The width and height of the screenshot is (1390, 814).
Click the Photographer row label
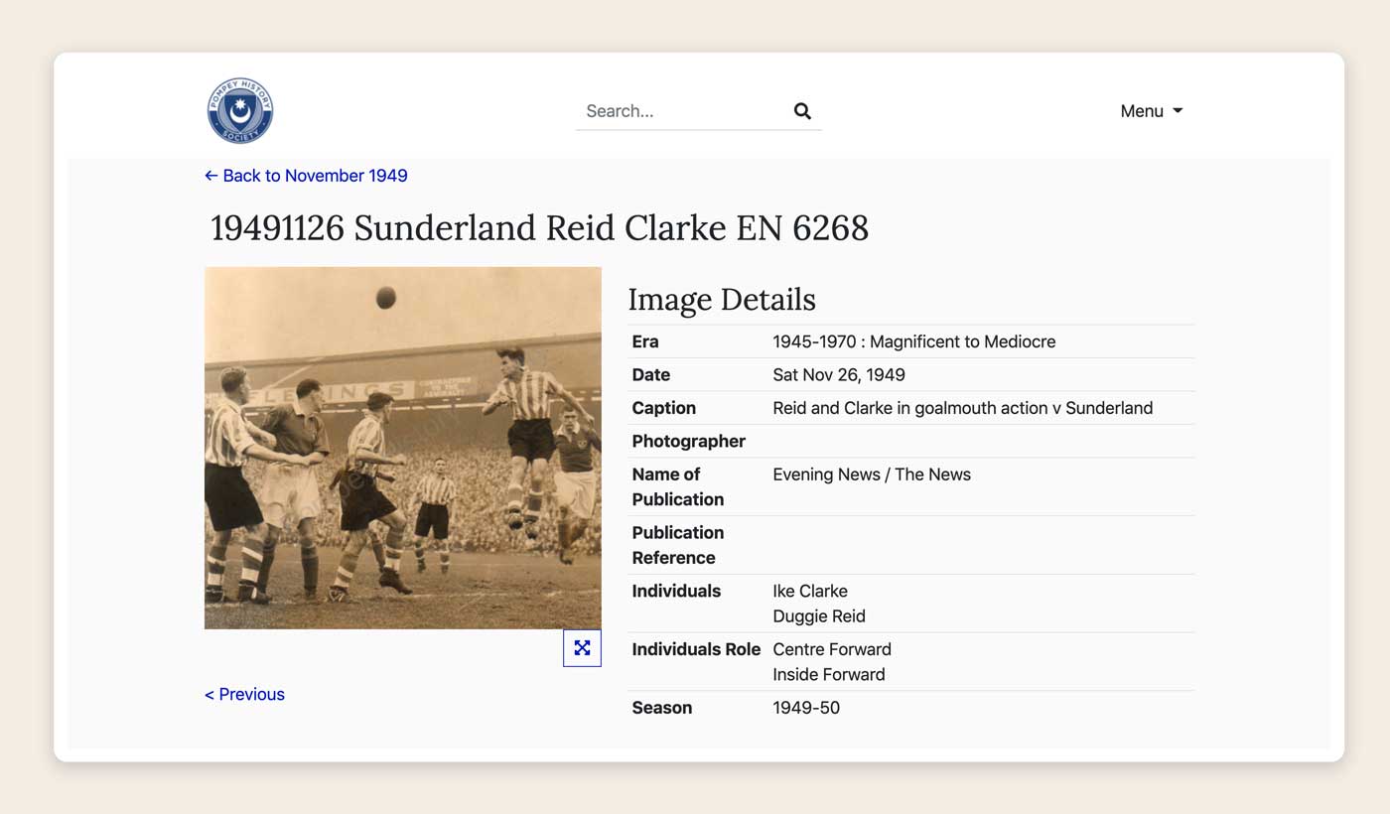pos(688,441)
